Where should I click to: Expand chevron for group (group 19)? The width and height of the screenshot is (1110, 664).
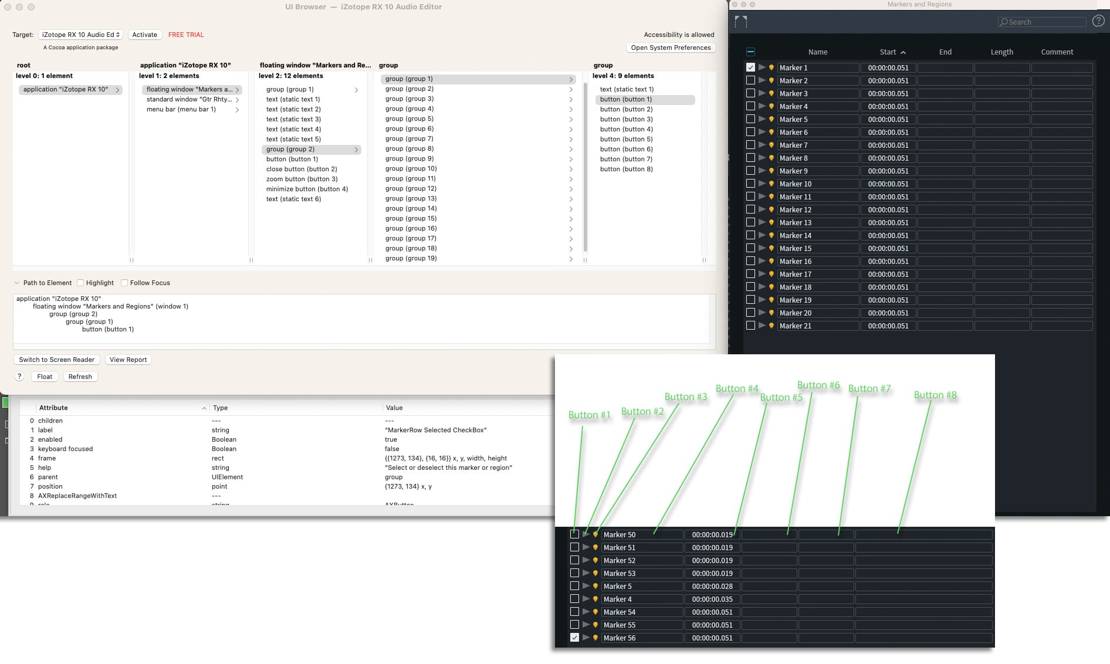tap(571, 259)
